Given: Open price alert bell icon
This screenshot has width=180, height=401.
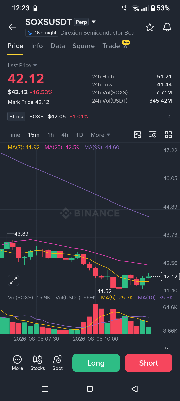Looking at the screenshot, I should (167, 27).
